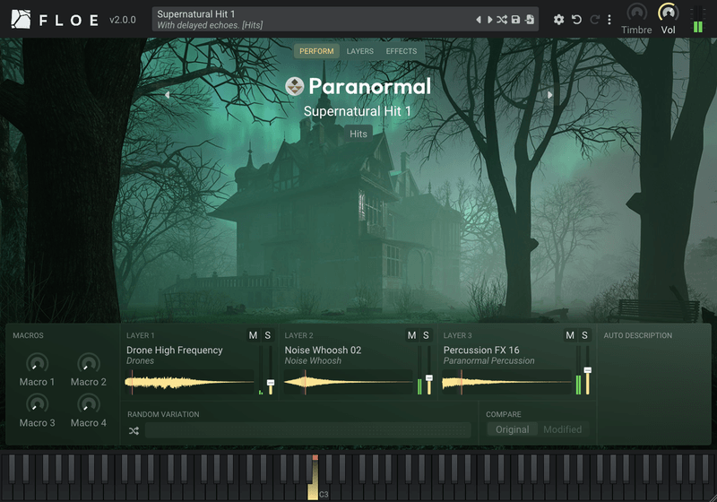Click the Supernatural Hit 1 title on artwork
Viewport: 717px width, 502px height.
[x=357, y=111]
